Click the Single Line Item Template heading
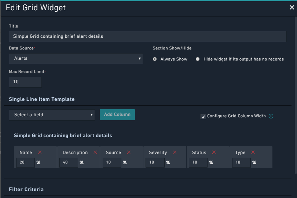Image resolution: width=297 pixels, height=198 pixels. tap(42, 99)
